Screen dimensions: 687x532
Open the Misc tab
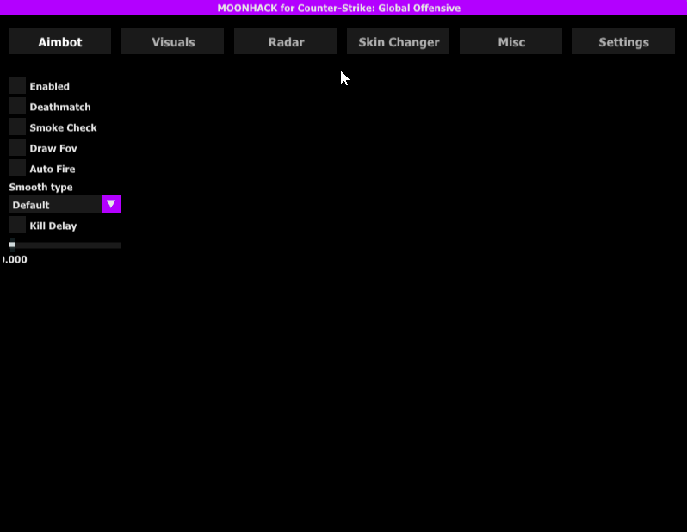coord(511,41)
